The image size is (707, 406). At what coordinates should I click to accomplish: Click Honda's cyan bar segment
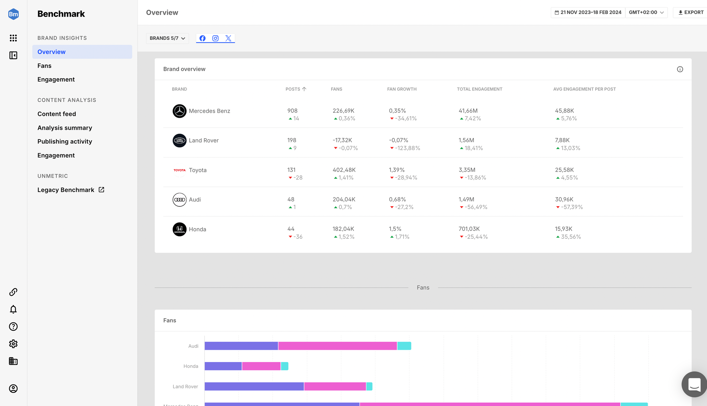(x=285, y=366)
